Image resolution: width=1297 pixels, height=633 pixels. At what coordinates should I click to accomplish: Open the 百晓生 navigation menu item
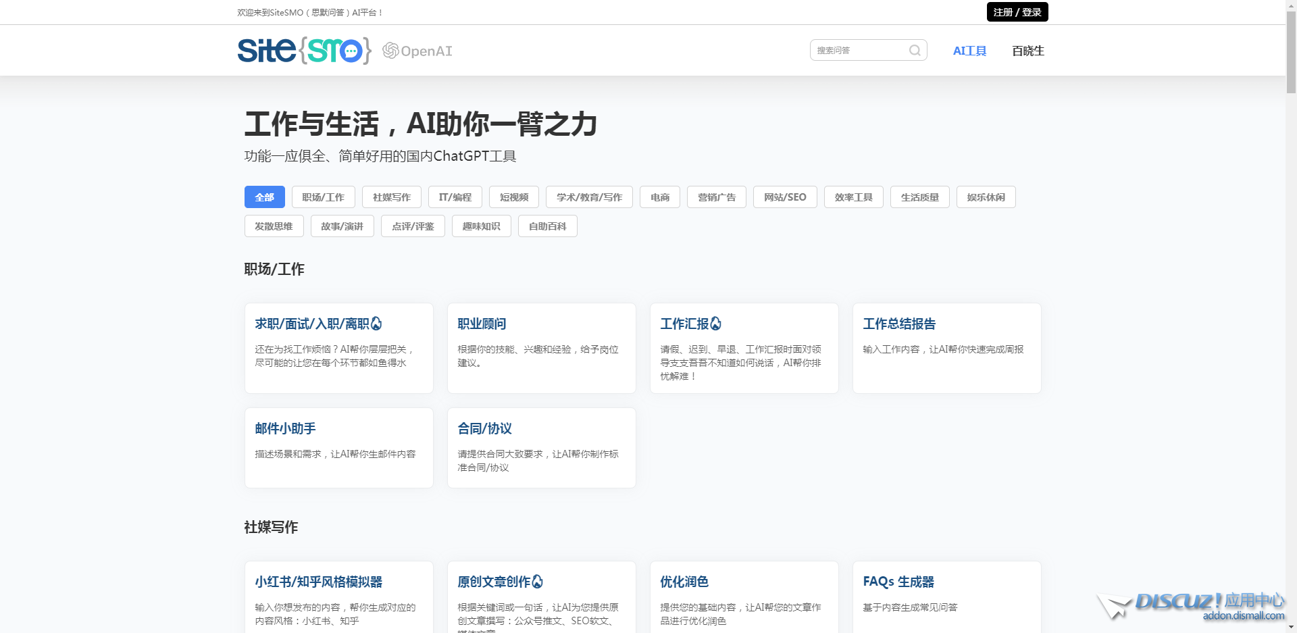[x=1027, y=50]
